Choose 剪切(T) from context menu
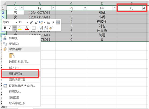 click(x=21, y=38)
